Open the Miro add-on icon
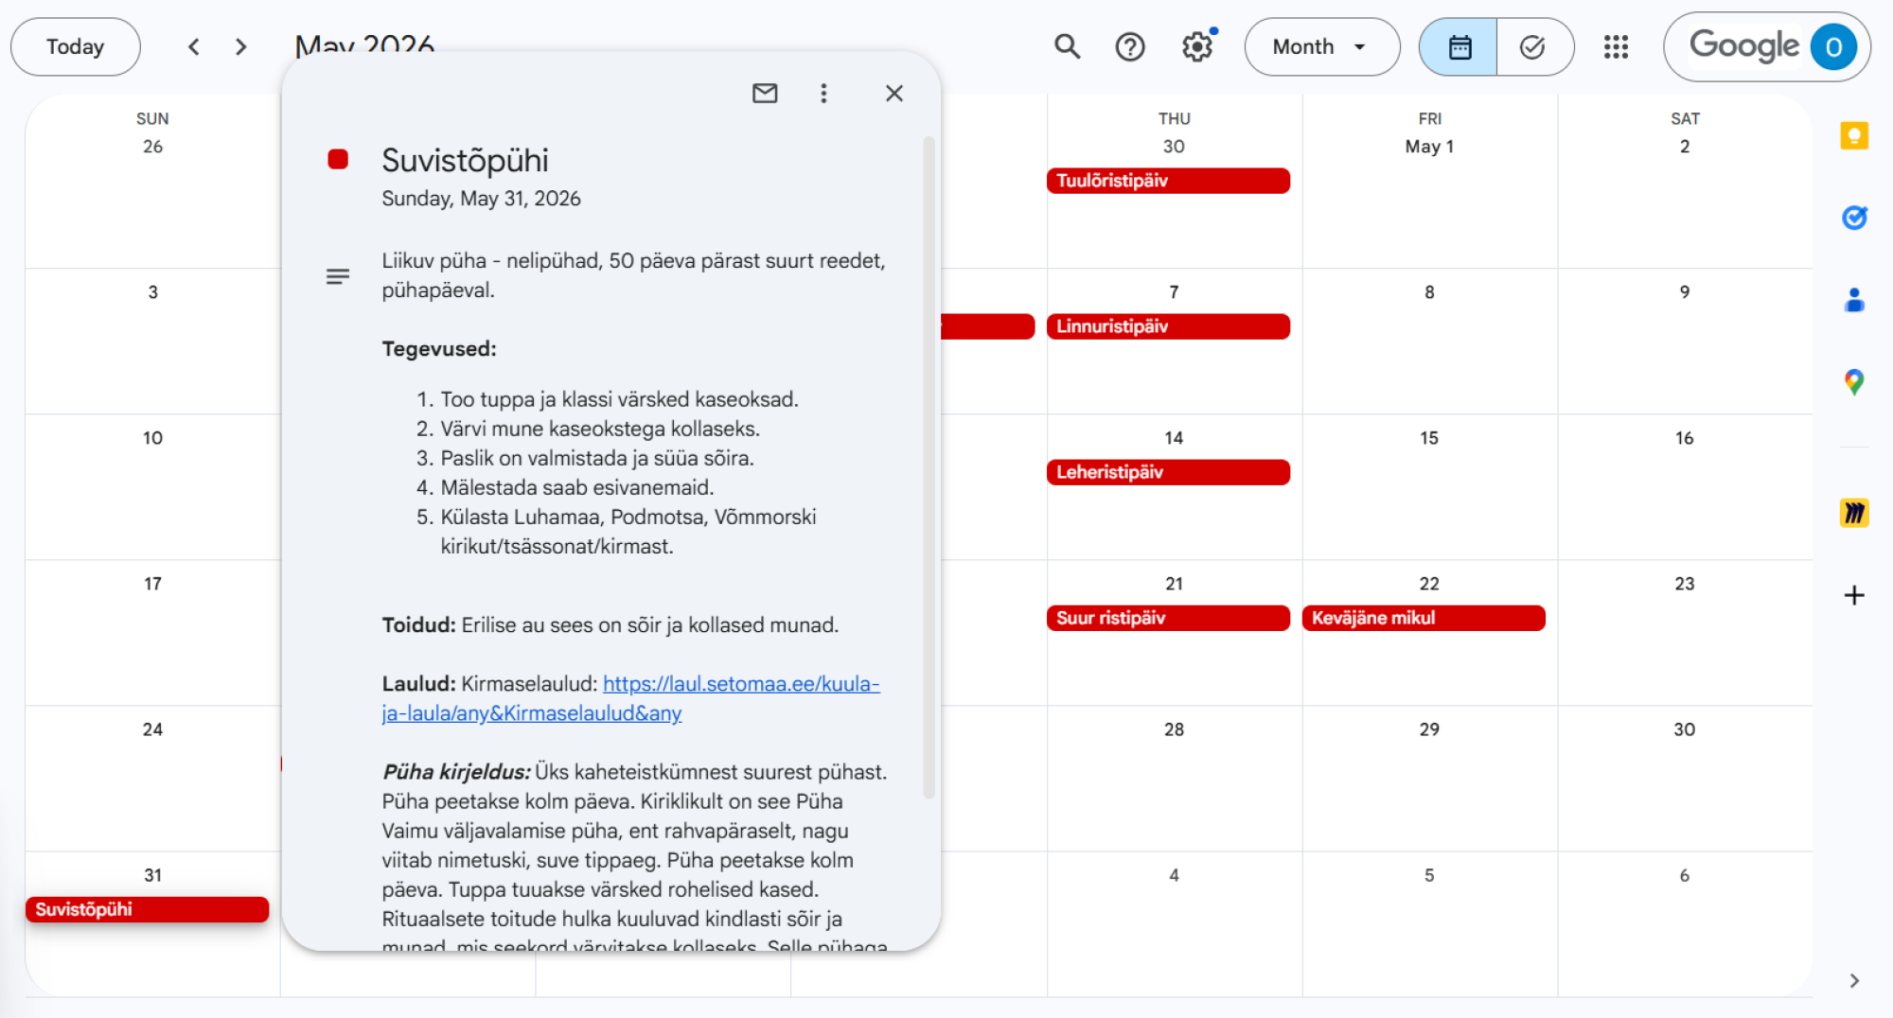Viewport: 1893px width, 1018px height. click(1853, 513)
